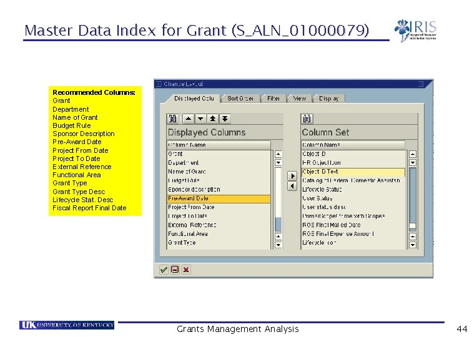Screen dimensions: 472x337
Task: Select Object ID in Column Set
Action: pos(353,154)
